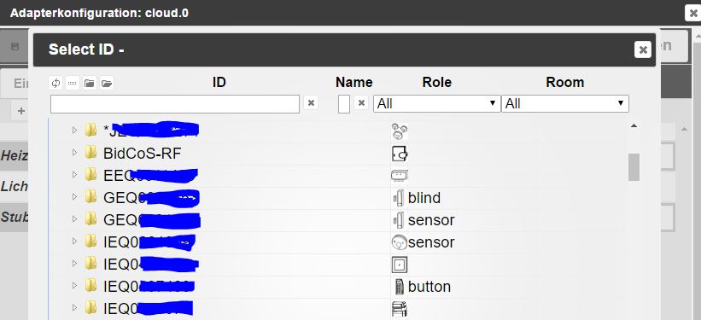701x320 pixels.
Task: Close the Select ID dialog
Action: pyautogui.click(x=642, y=49)
